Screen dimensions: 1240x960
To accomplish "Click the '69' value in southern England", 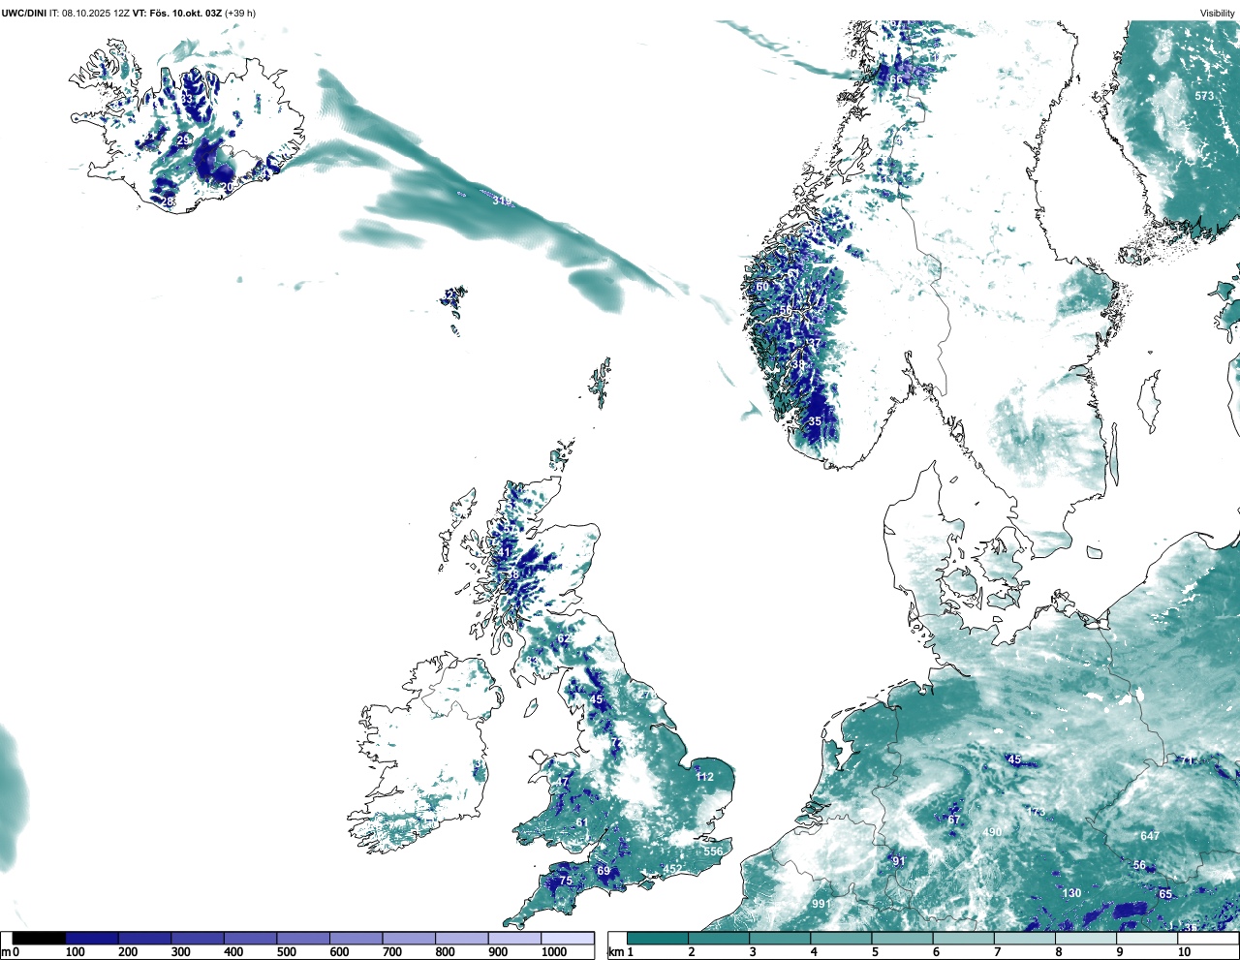I will point(604,871).
